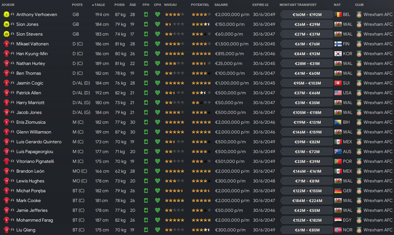Open Mohammed Farag's player profile
This screenshot has width=394, height=235.
click(35, 220)
